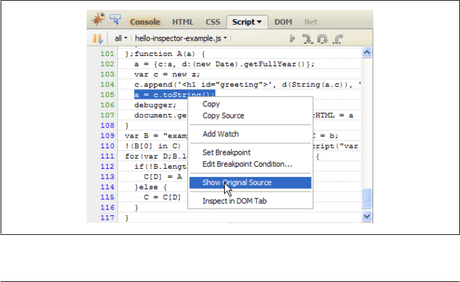
Task: Click the Continue play arrow icon
Action: pos(292,39)
